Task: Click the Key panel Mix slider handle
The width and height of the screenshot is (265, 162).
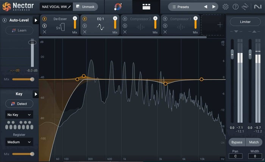Action: click(32, 154)
